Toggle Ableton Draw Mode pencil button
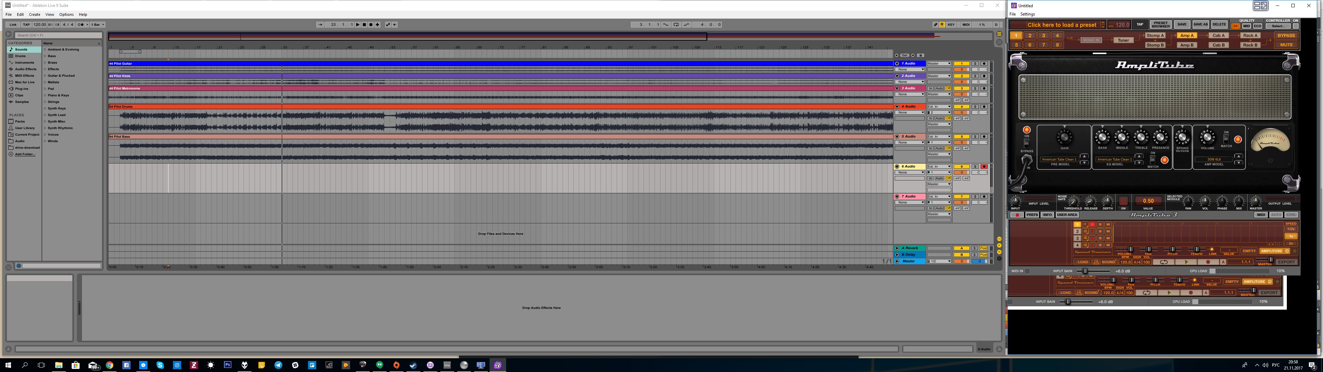1323x372 pixels. tap(936, 25)
